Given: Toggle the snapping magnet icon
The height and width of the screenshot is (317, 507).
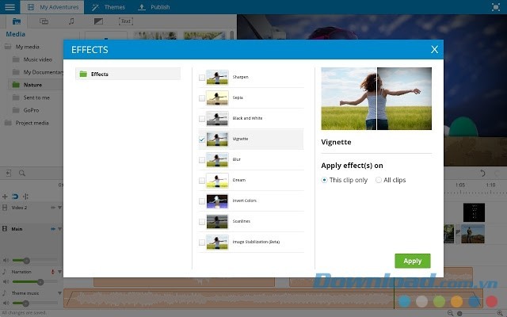Looking at the screenshot, I should 15,197.
